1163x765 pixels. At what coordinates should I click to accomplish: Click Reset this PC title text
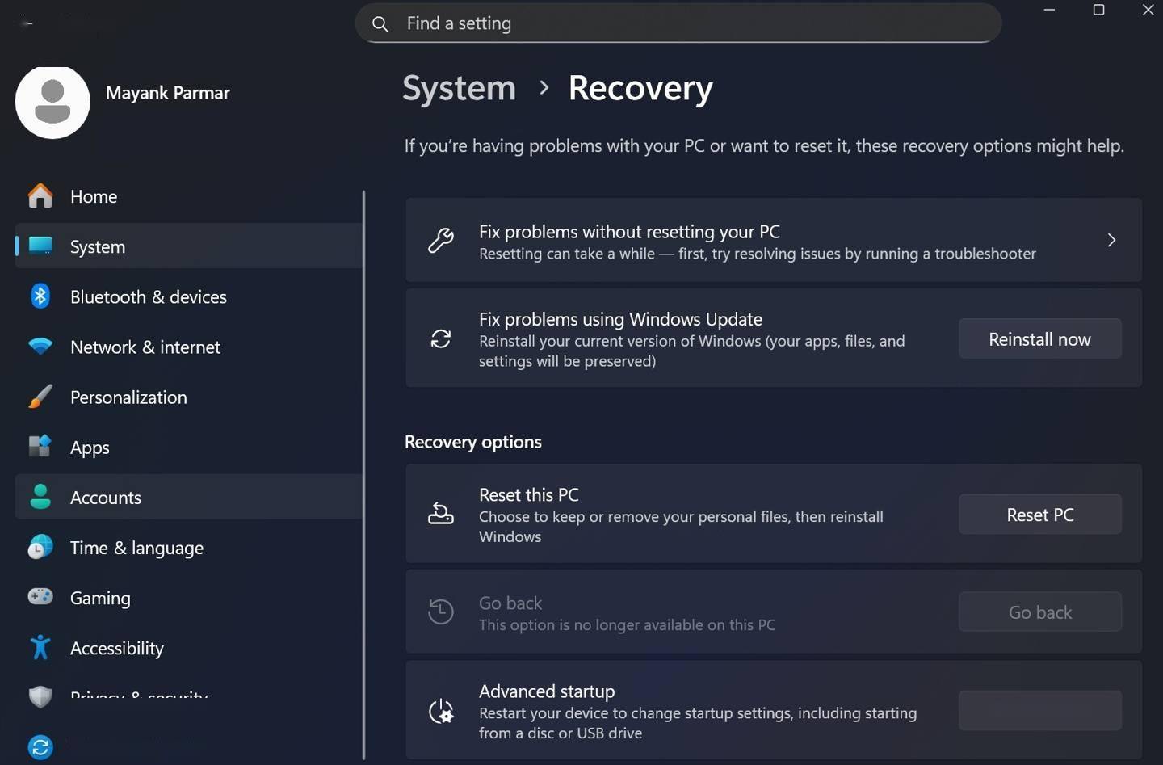point(529,494)
